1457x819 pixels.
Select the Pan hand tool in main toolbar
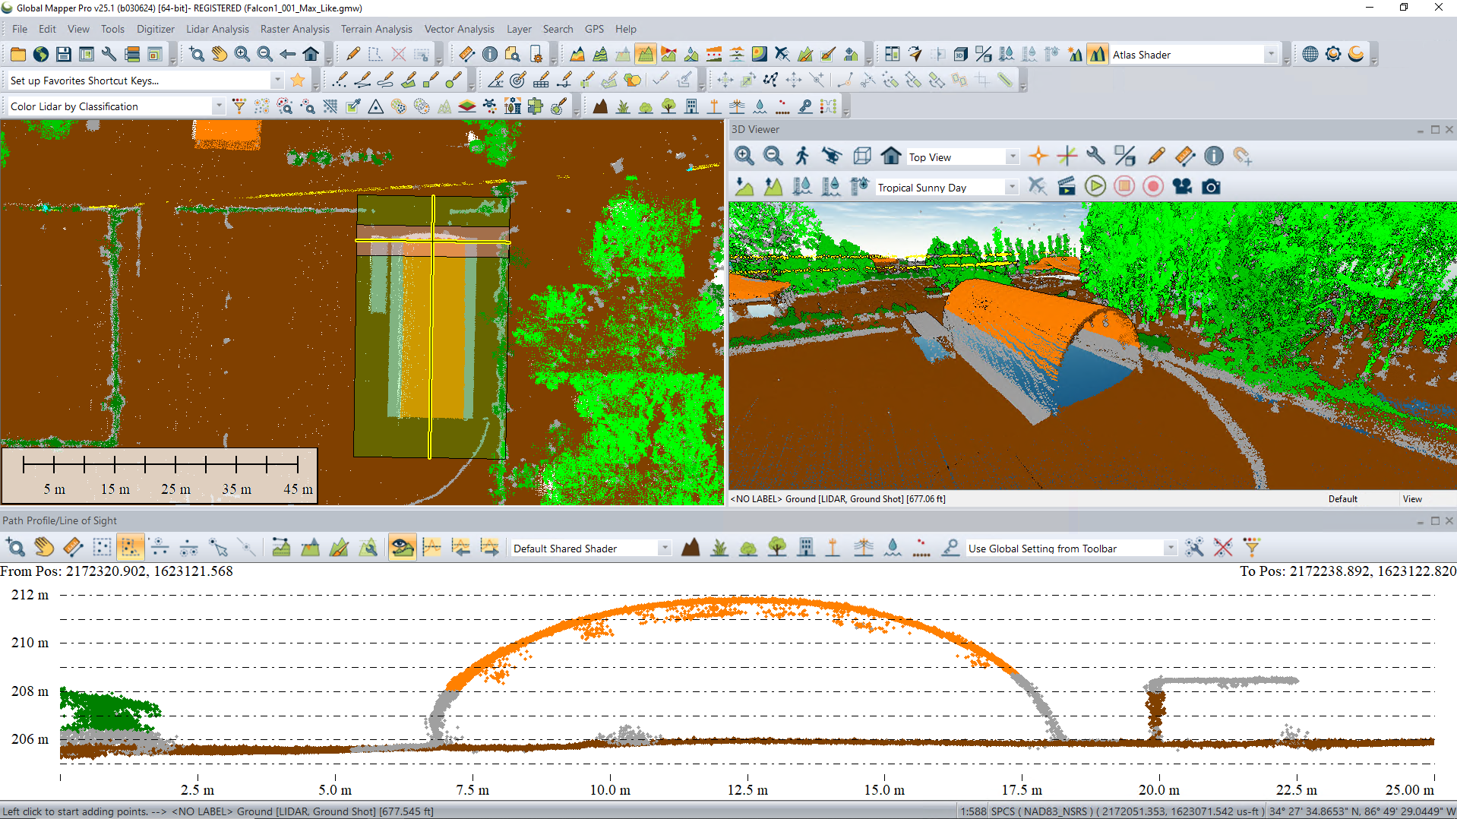click(x=220, y=55)
